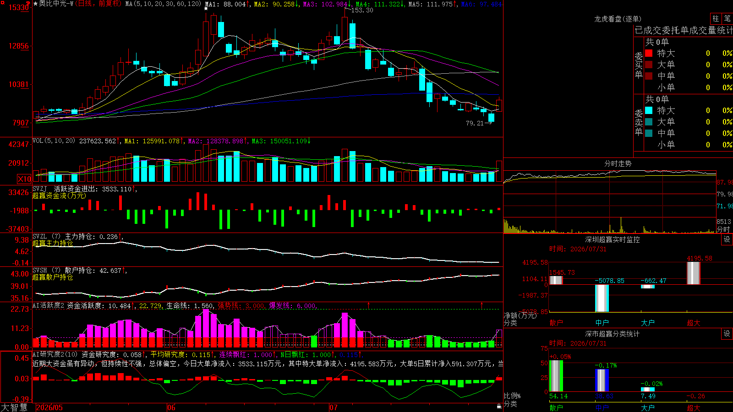Screen dimensions: 733x412
Task: Click teal 大单 swatch in 委卖单
Action: pyautogui.click(x=649, y=122)
